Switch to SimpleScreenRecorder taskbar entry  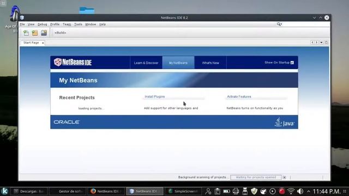click(183, 191)
